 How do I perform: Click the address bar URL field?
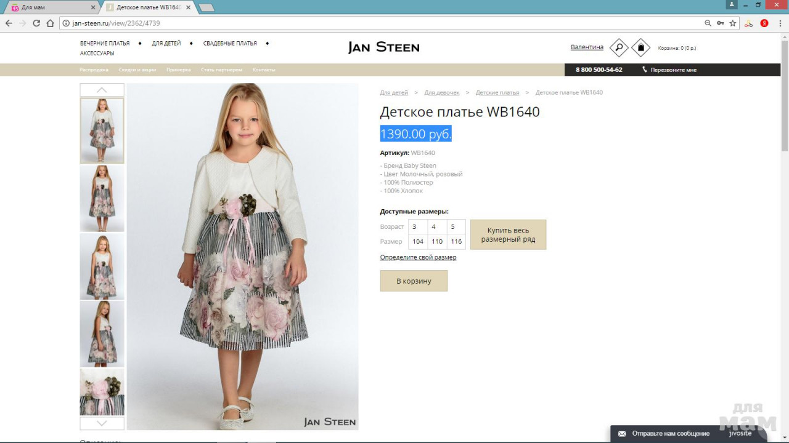370,23
